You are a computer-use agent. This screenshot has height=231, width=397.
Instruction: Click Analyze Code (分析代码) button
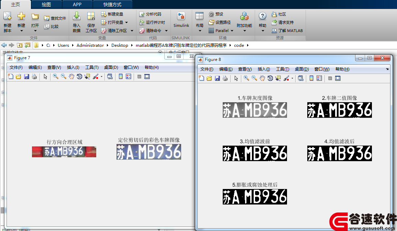click(x=150, y=14)
